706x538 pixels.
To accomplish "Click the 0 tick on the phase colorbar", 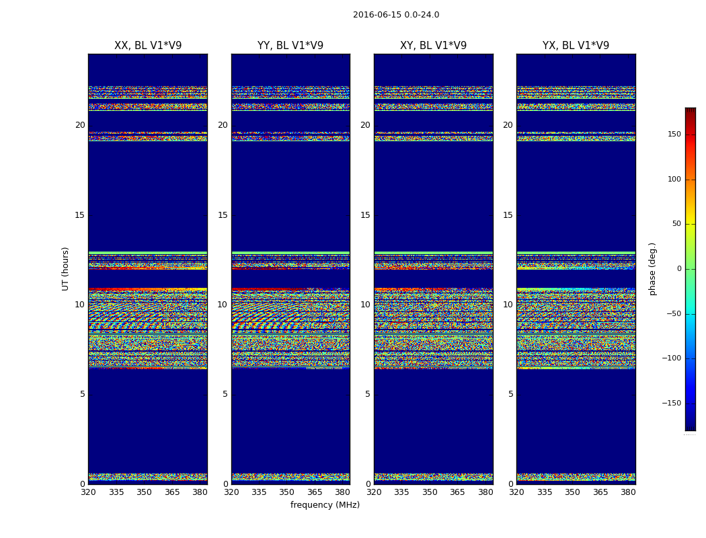I will (679, 269).
